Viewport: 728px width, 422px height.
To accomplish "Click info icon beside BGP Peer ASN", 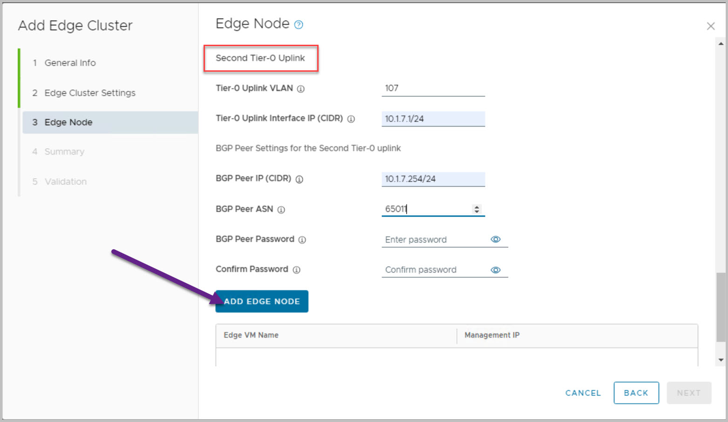I will 281,210.
